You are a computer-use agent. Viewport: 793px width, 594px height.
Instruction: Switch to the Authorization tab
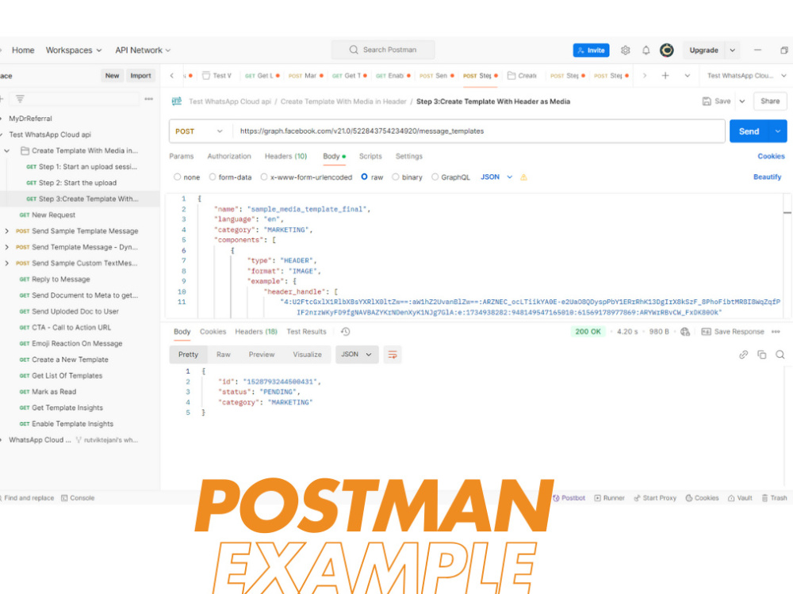click(229, 157)
